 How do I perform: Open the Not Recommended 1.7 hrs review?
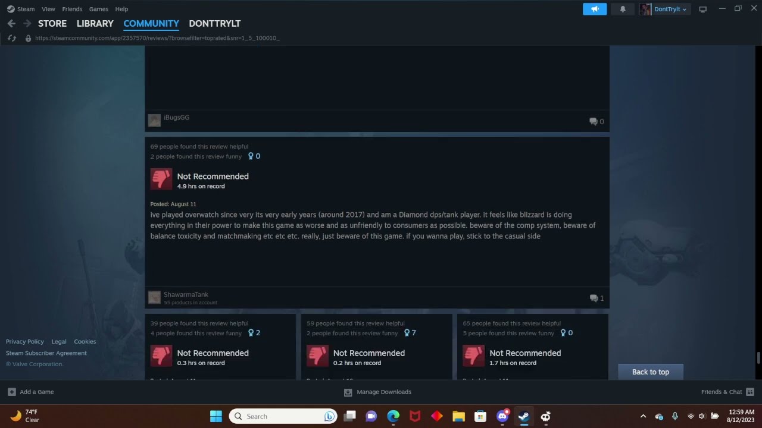tap(525, 353)
